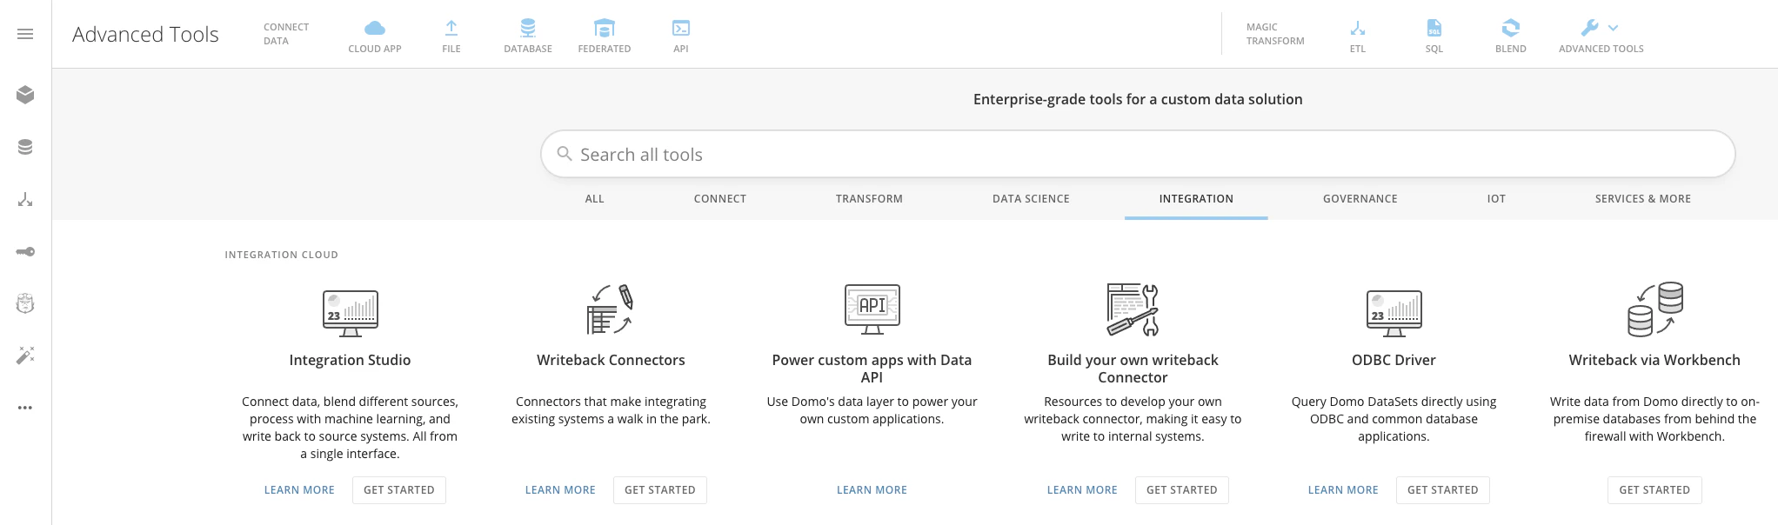Click the key icon in sidebar
The height and width of the screenshot is (525, 1778).
click(x=25, y=251)
